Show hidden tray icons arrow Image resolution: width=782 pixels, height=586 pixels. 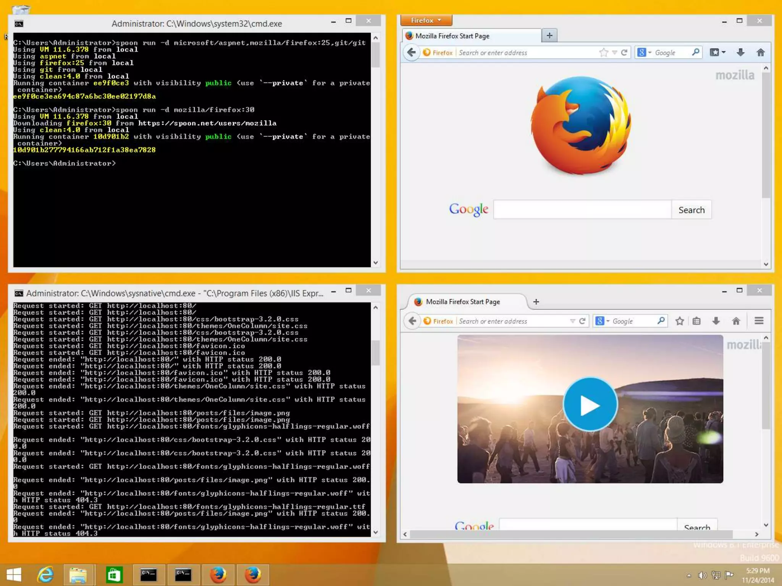click(688, 575)
